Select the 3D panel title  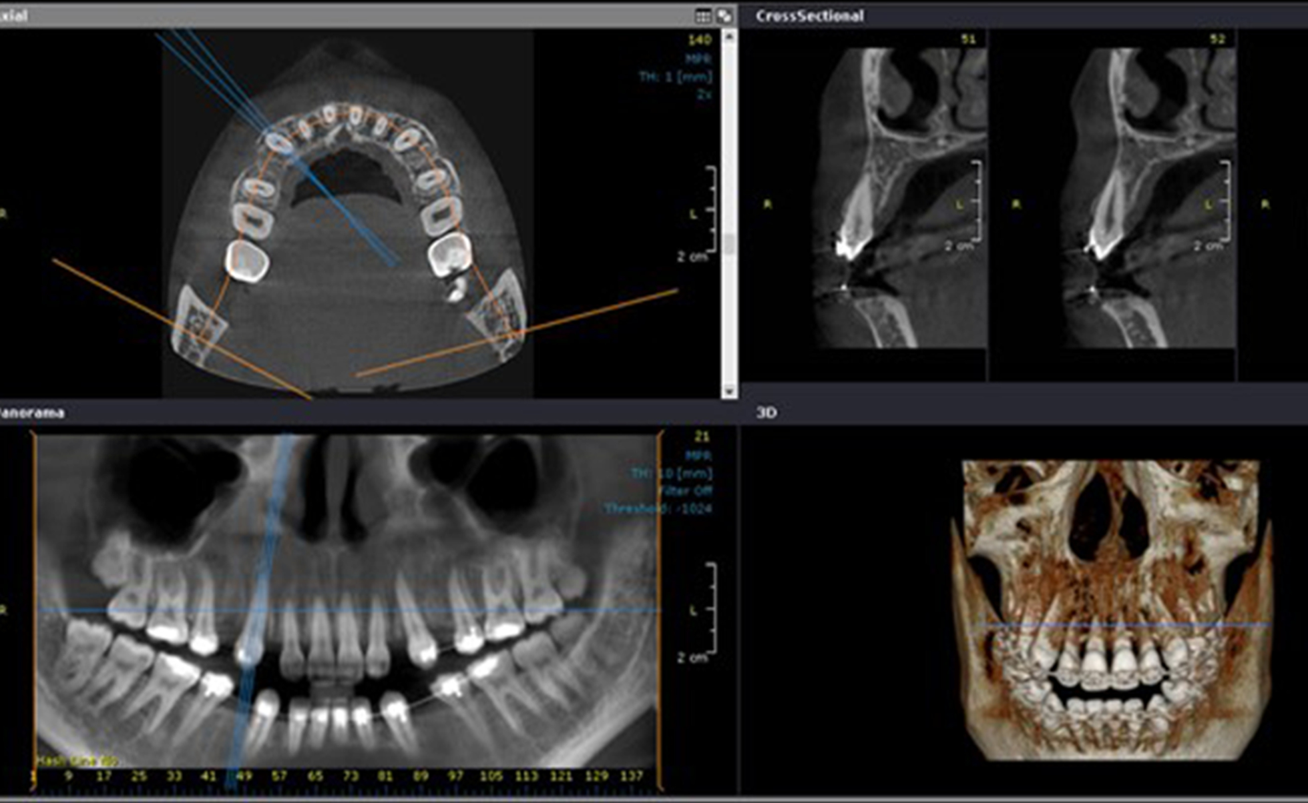767,413
